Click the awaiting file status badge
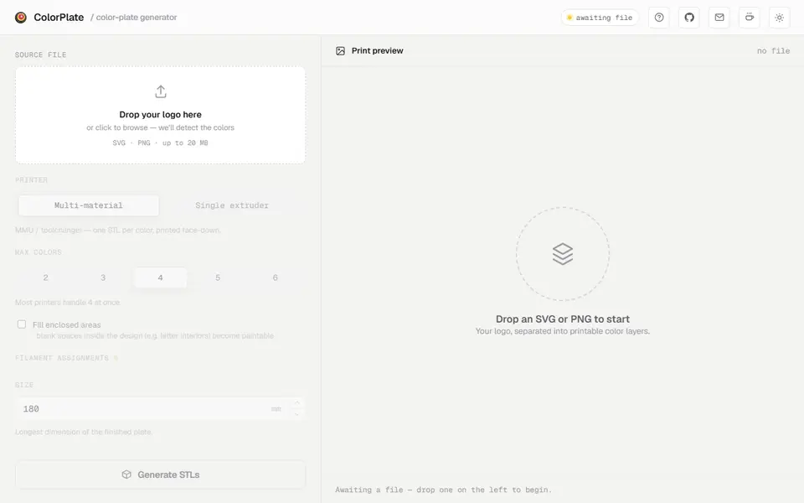This screenshot has width=804, height=503. pyautogui.click(x=600, y=18)
